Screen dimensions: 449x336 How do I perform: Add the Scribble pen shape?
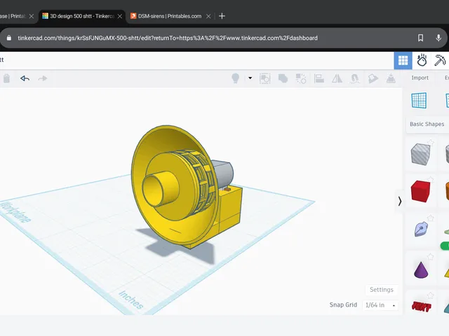421,229
